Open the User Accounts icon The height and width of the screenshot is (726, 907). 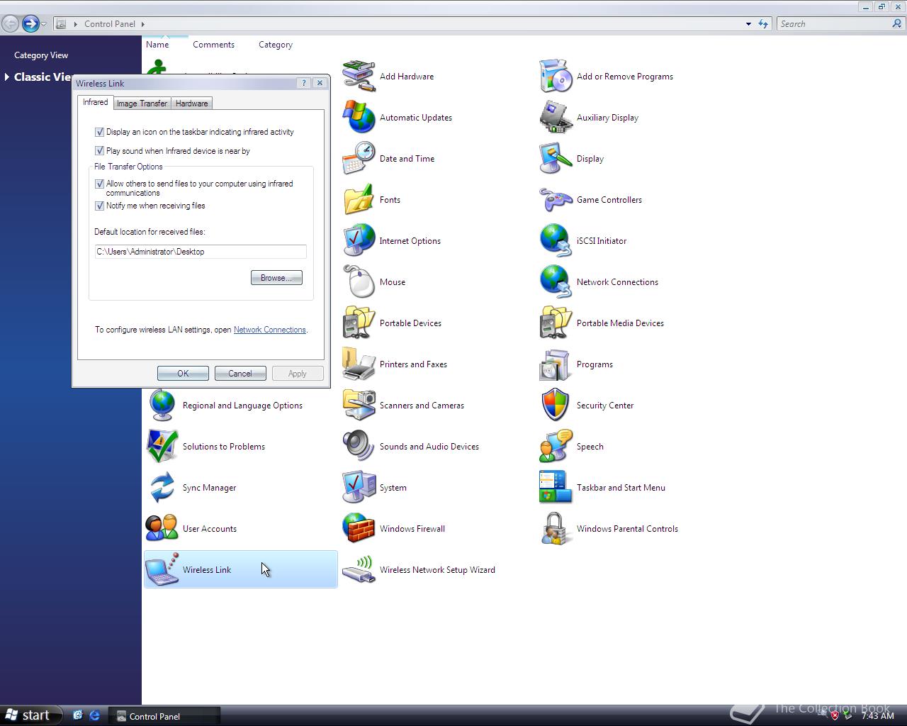pyautogui.click(x=162, y=529)
